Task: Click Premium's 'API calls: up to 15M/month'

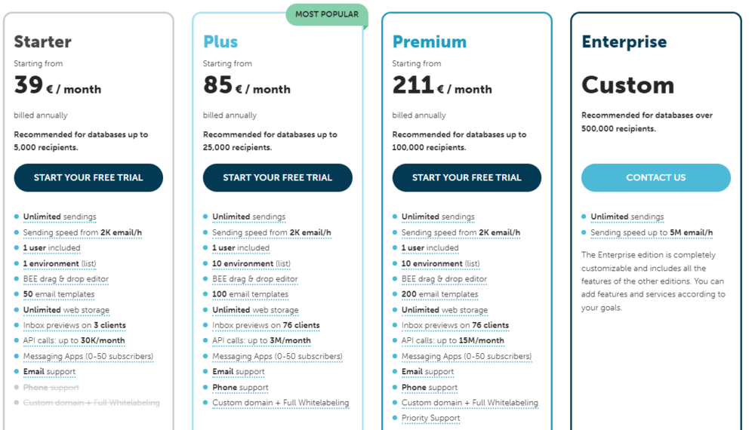Action: pyautogui.click(x=452, y=341)
